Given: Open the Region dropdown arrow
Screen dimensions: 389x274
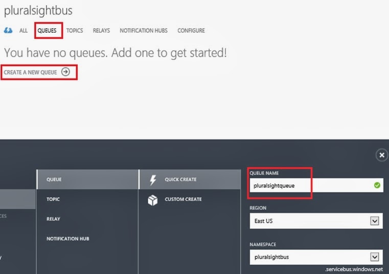Looking at the screenshot, I should click(x=375, y=221).
